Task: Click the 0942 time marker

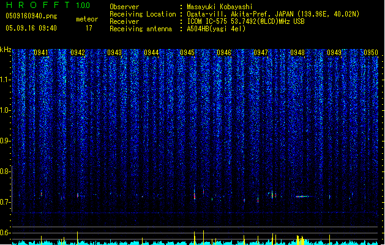Action: pyautogui.click(x=78, y=53)
